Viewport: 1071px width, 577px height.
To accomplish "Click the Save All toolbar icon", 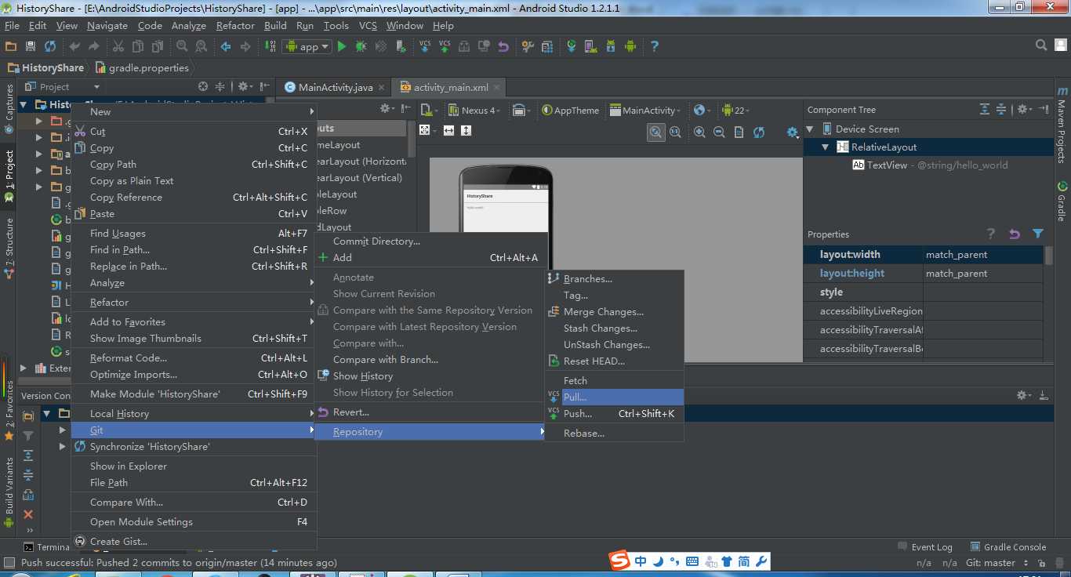I will point(31,46).
